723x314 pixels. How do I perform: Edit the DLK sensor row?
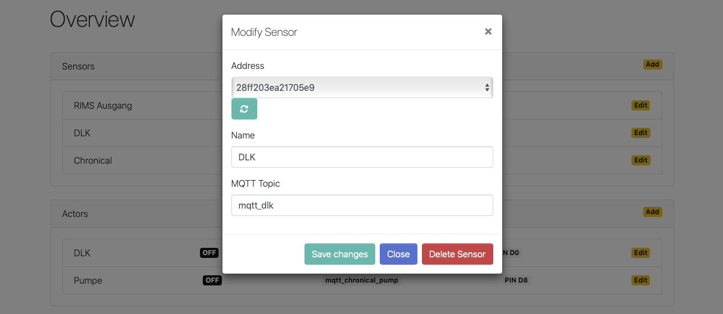[x=640, y=133]
